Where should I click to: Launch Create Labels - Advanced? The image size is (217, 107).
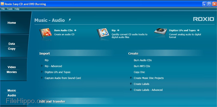coord(148,90)
